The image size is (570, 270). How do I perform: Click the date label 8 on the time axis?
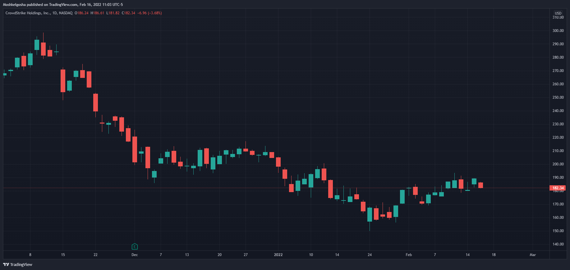pyautogui.click(x=30, y=255)
